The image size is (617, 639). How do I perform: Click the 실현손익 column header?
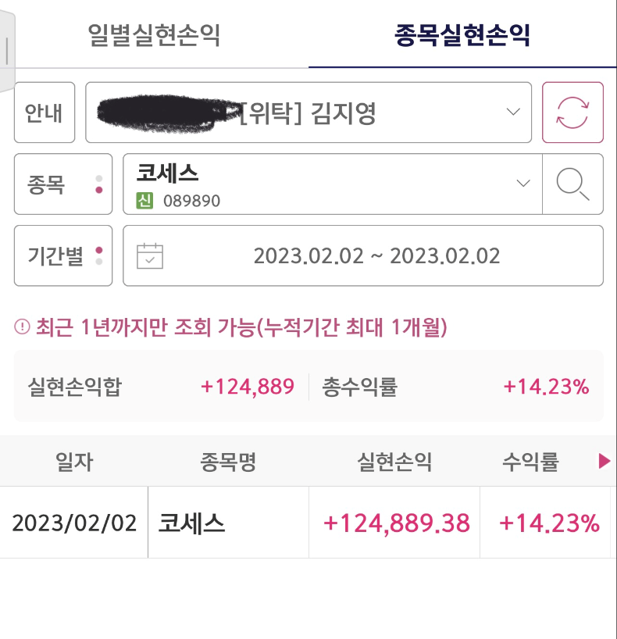pos(394,462)
